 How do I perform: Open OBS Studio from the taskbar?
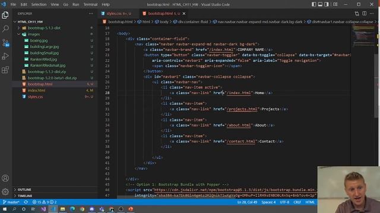coord(121,209)
